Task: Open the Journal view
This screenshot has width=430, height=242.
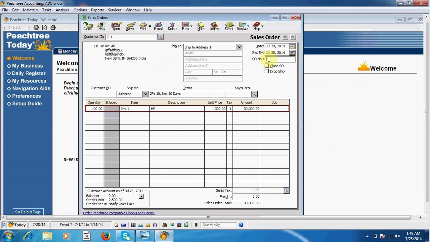Action: [215, 26]
